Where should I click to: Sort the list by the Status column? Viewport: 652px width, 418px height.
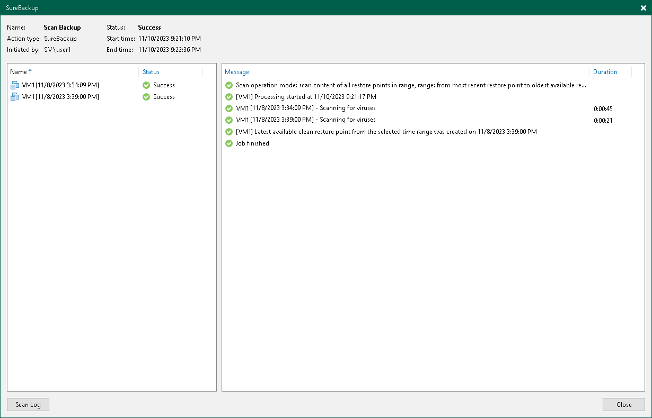tap(151, 71)
